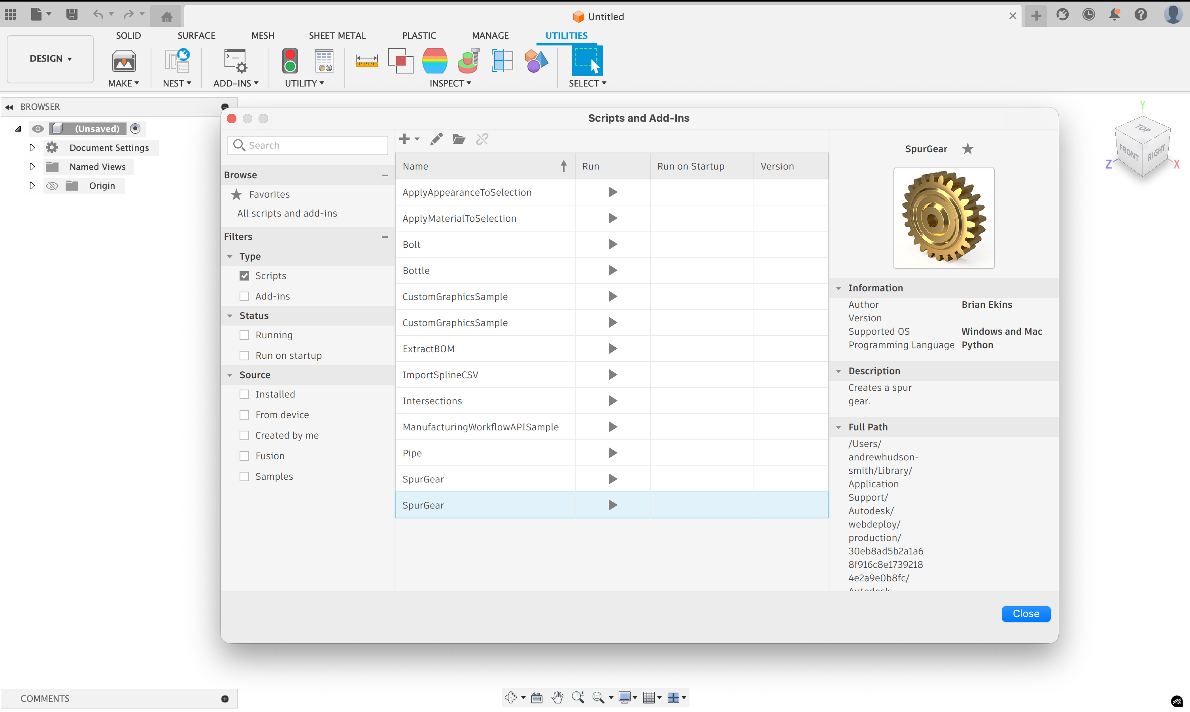1190x712 pixels.
Task: Click the Scripts and Add-Ins toolbar icon
Action: pos(235,61)
